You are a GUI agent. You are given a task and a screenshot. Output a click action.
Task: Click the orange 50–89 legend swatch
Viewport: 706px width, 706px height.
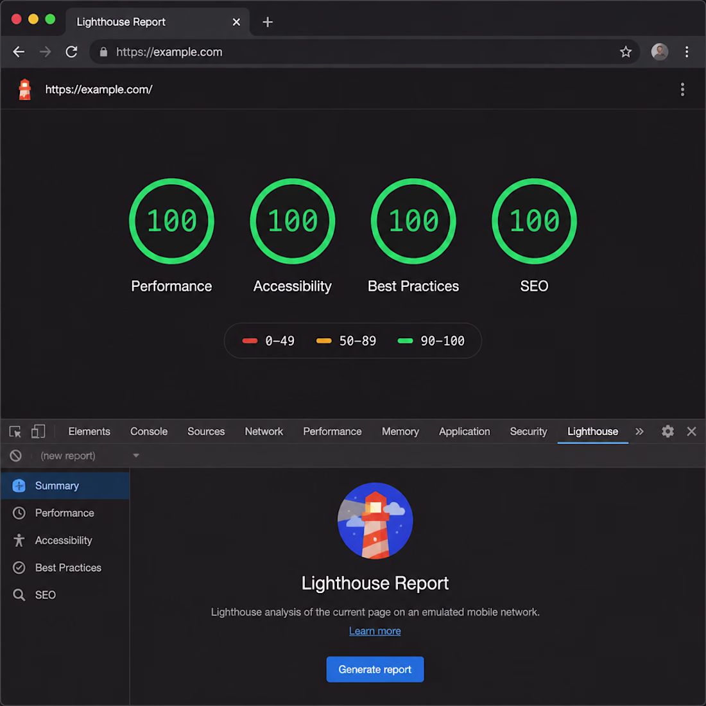(x=323, y=341)
